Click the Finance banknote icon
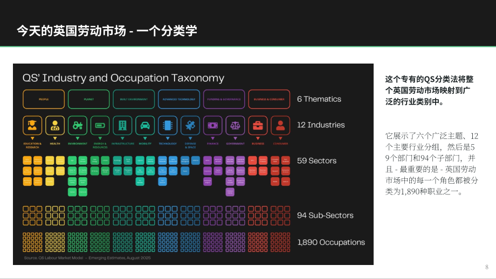This screenshot has width=496, height=279. [x=212, y=125]
